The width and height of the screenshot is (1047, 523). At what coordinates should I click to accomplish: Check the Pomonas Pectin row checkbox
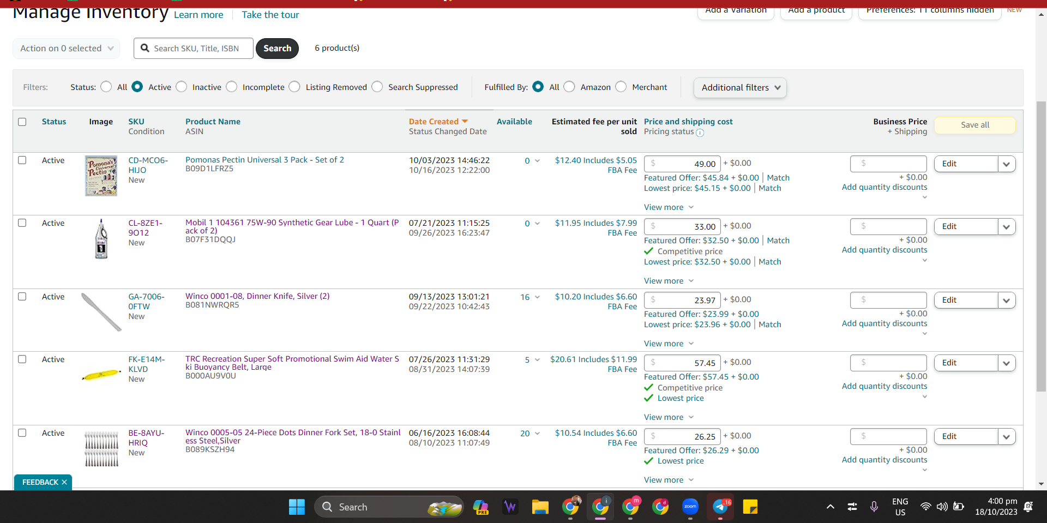coord(22,160)
